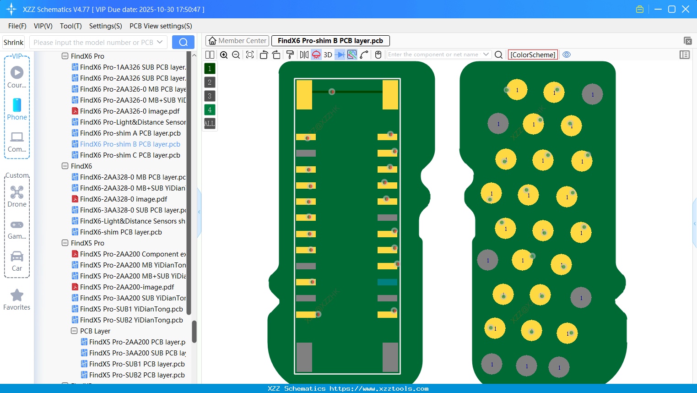The image size is (697, 393).
Task: Select the paint roller highlight tool
Action: 290,55
